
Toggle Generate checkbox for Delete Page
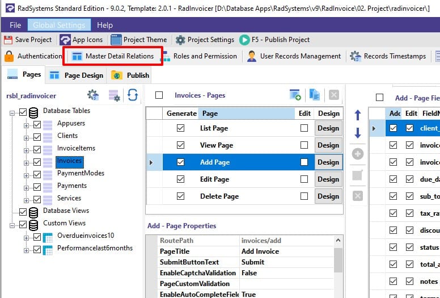(181, 196)
